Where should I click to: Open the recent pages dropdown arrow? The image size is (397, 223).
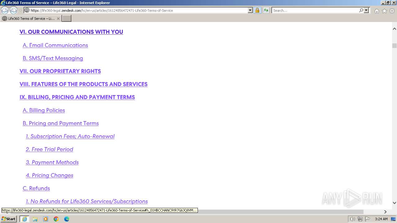20,10
